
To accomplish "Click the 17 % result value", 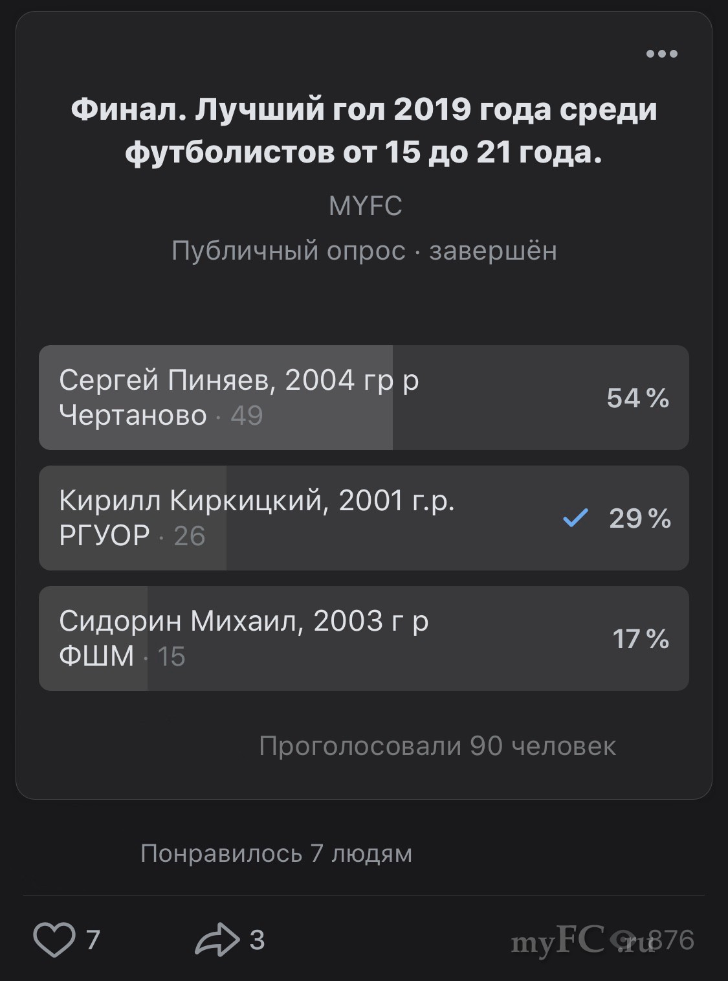I will coord(640,638).
